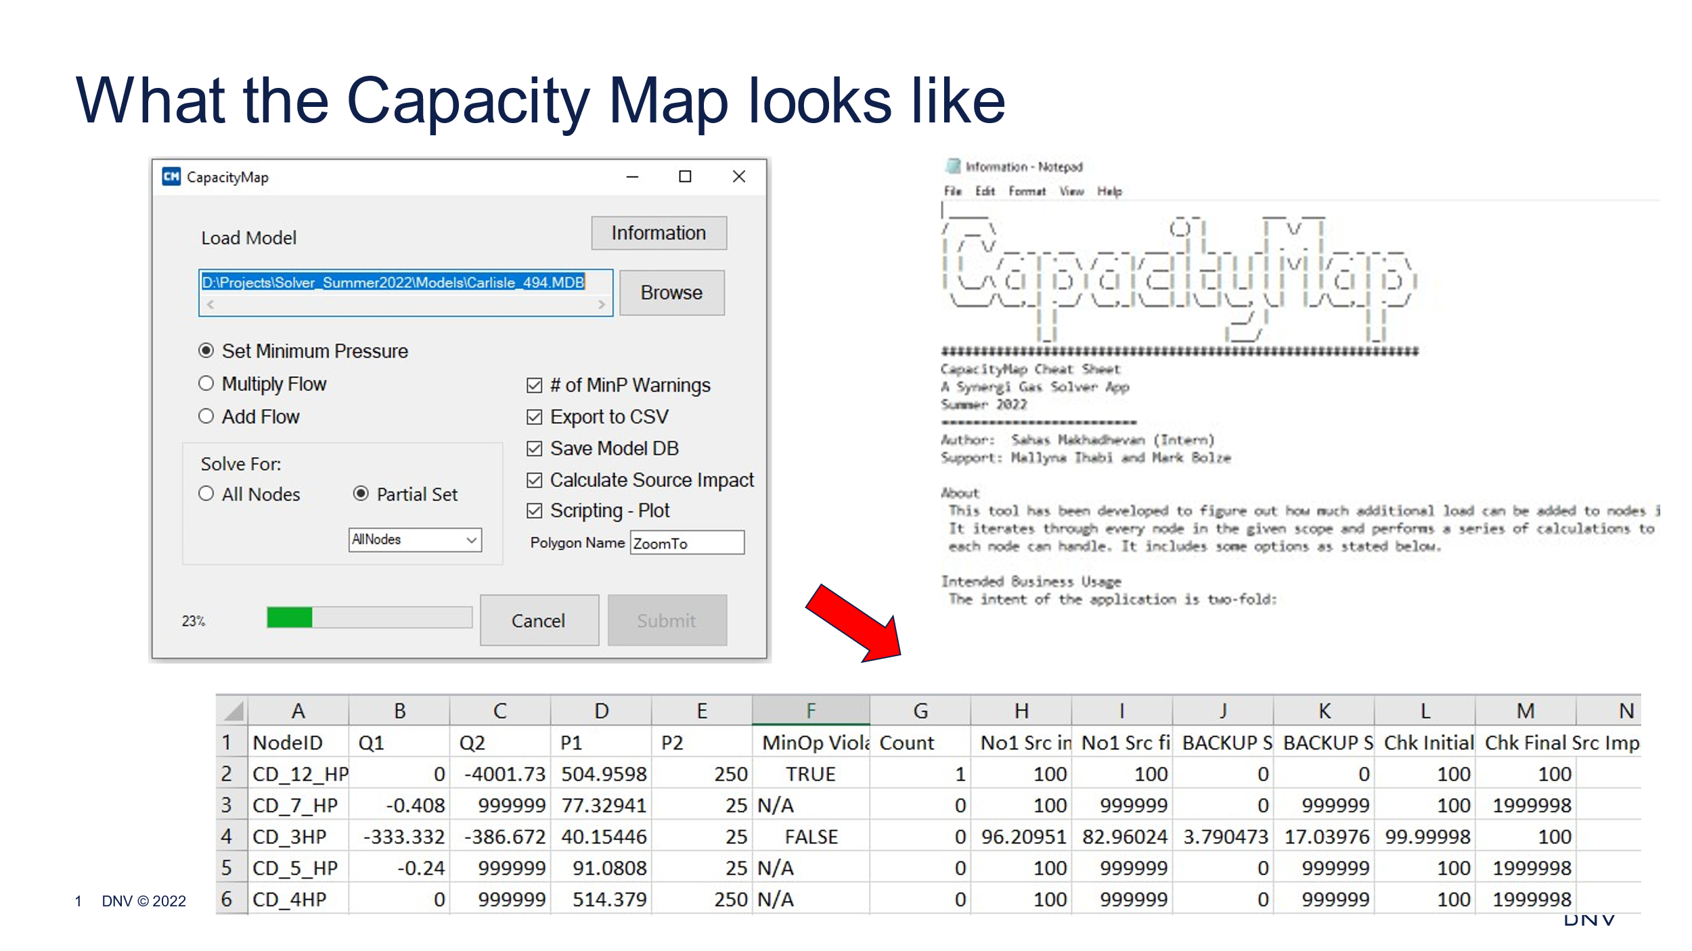Click the 99.99998 cell

coord(1425,837)
